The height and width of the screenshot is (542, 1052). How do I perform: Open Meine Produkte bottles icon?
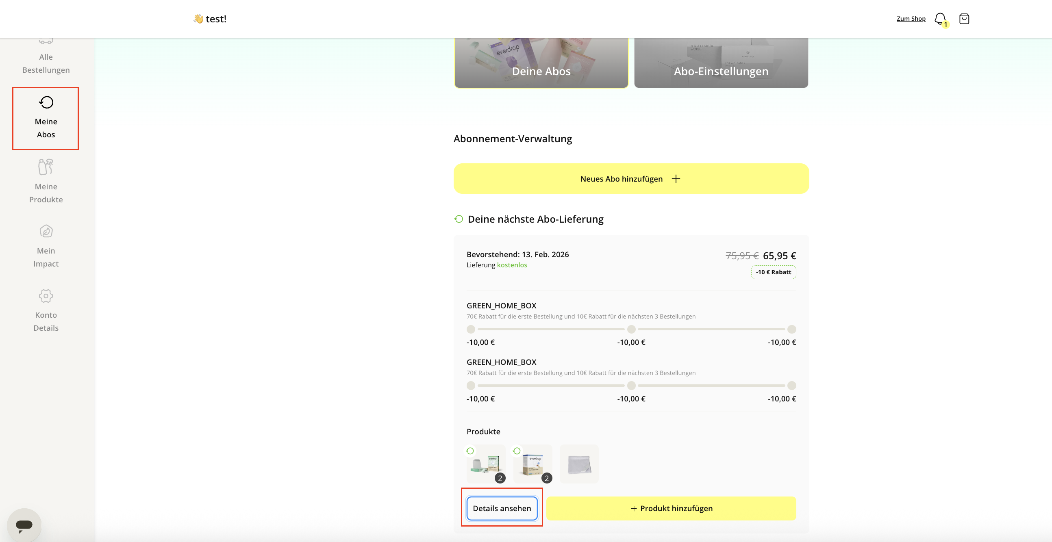pos(46,167)
